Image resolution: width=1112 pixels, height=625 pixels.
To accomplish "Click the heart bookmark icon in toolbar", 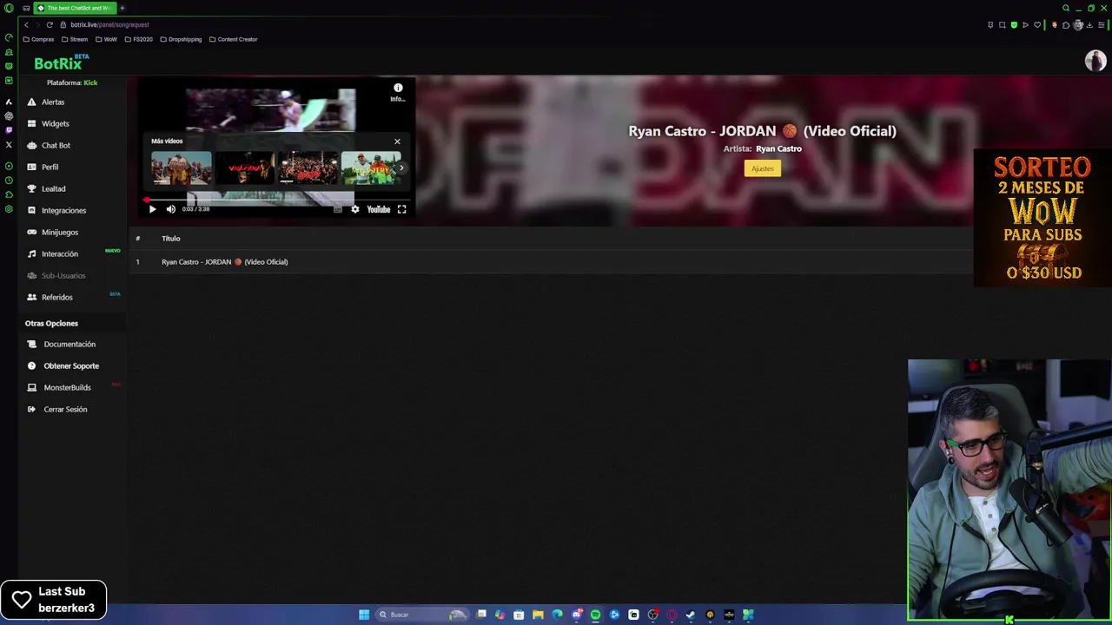I will coord(1036,25).
